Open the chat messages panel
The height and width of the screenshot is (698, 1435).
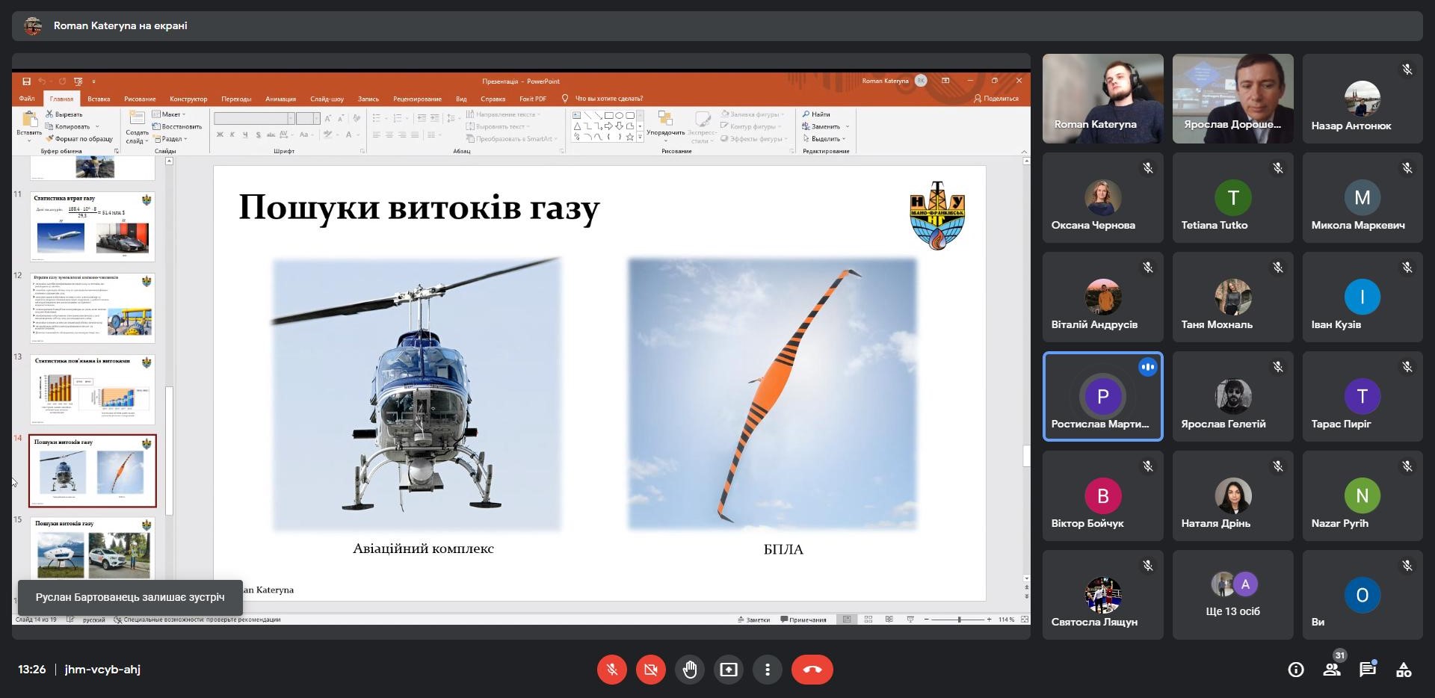(x=1368, y=670)
